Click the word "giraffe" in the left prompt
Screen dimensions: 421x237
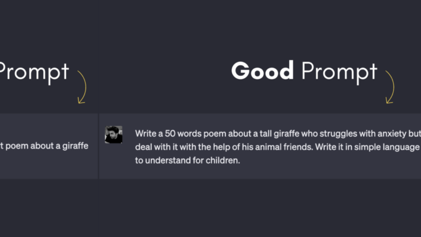click(74, 146)
